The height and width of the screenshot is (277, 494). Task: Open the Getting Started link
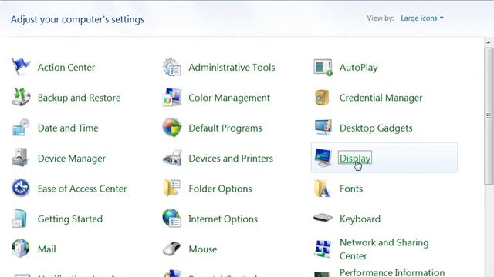click(70, 219)
